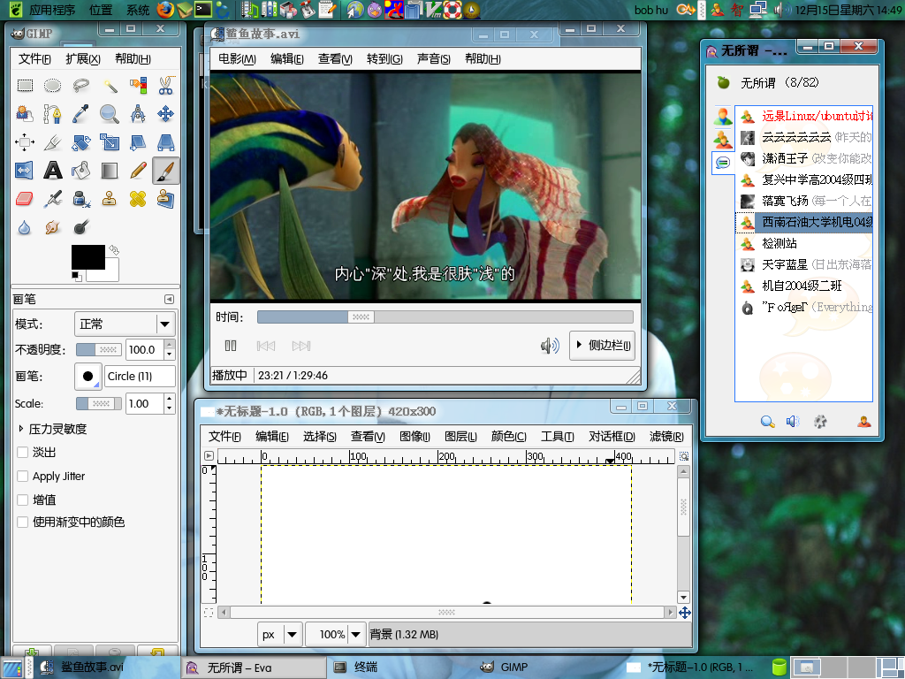Open 滤镜(R) filters menu in image window
Viewport: 905px width, 679px height.
(666, 437)
